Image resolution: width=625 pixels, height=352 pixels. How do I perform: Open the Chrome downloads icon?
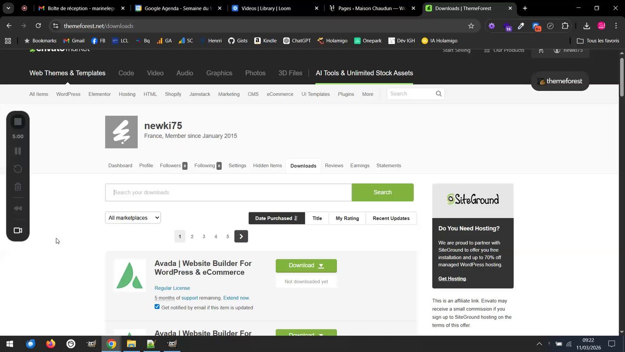pos(586,26)
